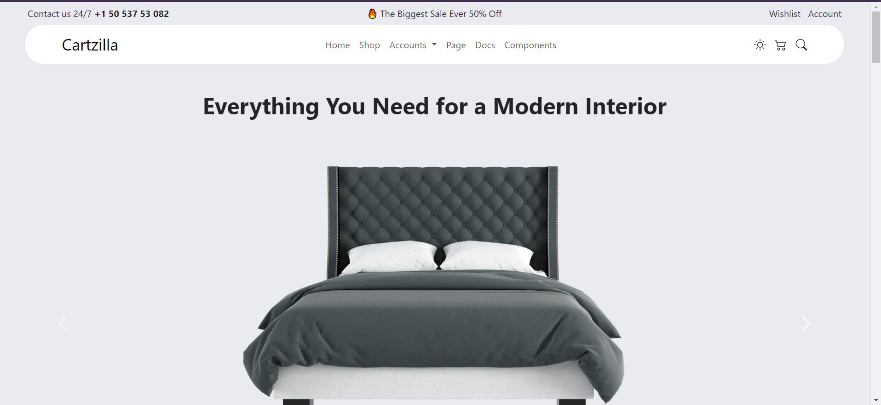Go to previous carousel slide arrow
881x405 pixels.
tap(63, 323)
